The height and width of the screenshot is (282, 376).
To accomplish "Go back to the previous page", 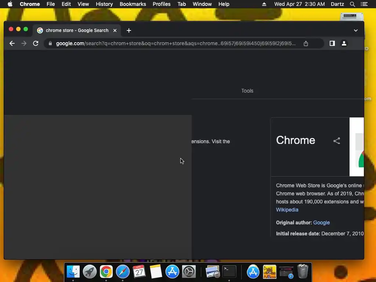I will [x=12, y=43].
